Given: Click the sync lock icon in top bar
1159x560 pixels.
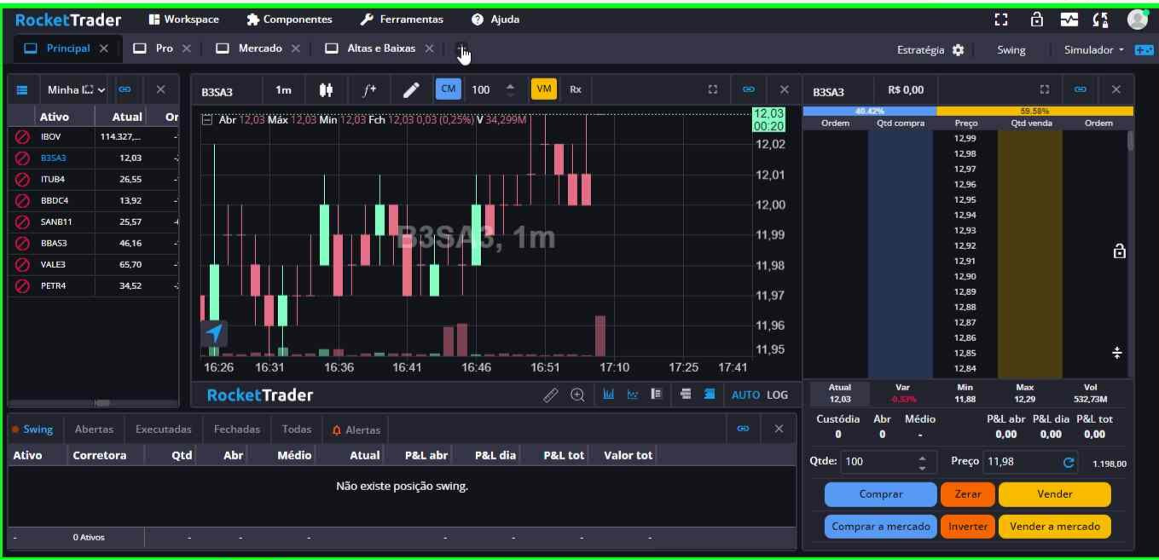Looking at the screenshot, I should (x=1100, y=20).
